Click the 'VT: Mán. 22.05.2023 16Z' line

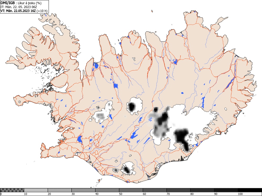click(x=24, y=11)
